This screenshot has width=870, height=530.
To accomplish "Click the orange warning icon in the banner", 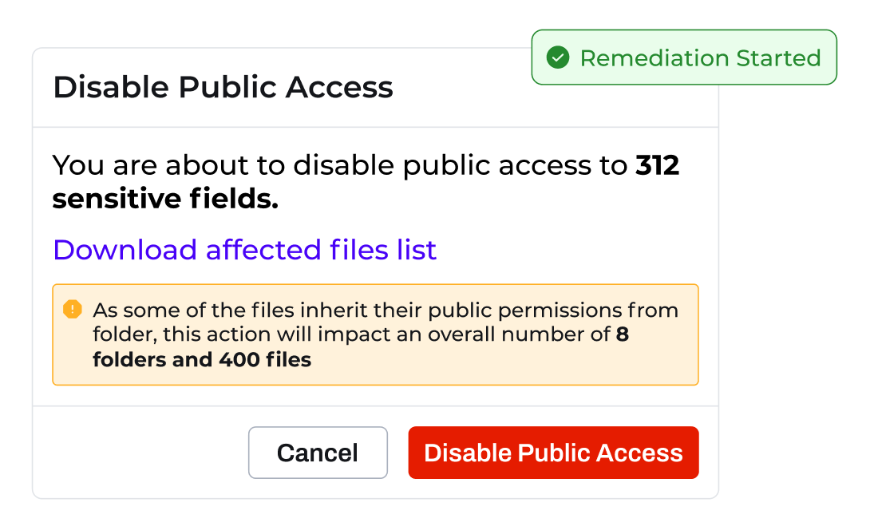I will tap(73, 309).
